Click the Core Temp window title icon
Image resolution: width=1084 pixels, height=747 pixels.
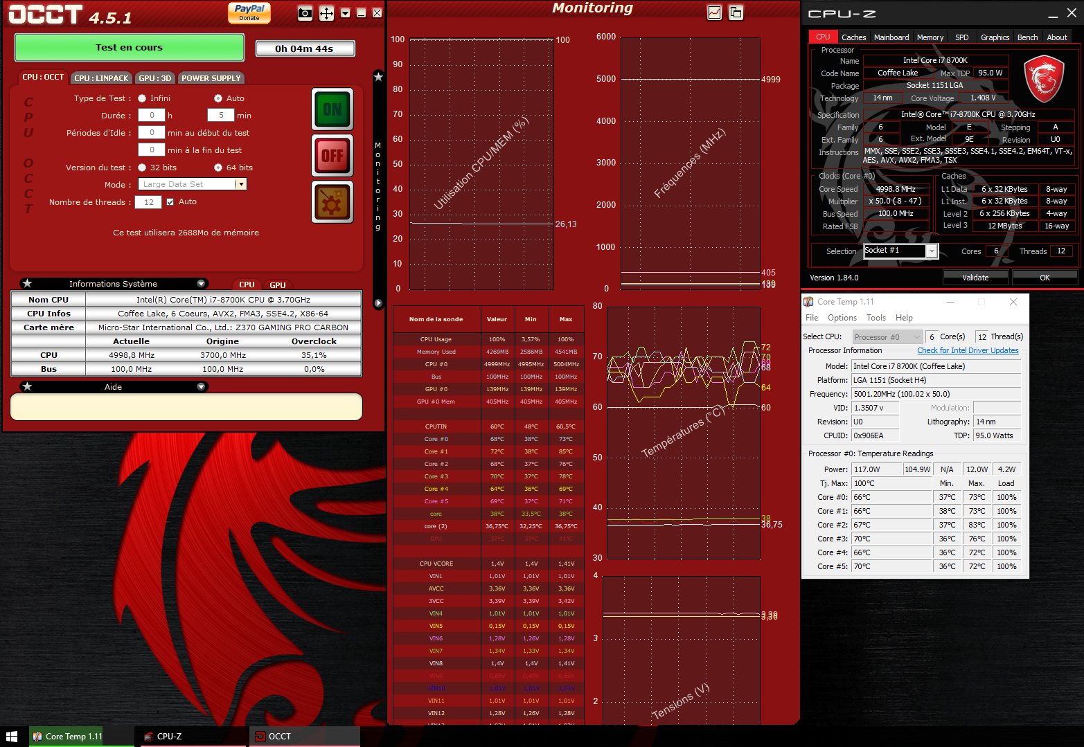click(808, 302)
